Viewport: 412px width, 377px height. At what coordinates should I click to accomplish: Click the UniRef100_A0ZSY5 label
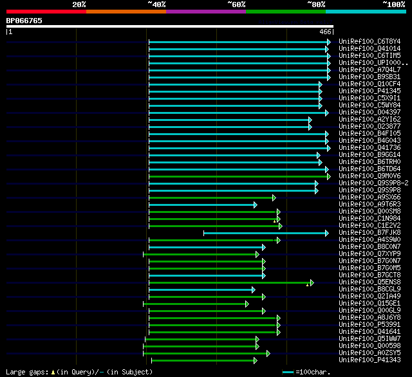(370, 353)
